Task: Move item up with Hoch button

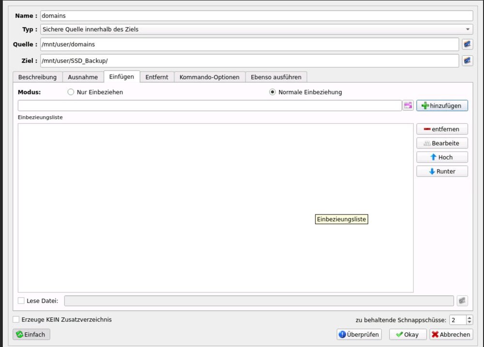Action: coord(442,157)
